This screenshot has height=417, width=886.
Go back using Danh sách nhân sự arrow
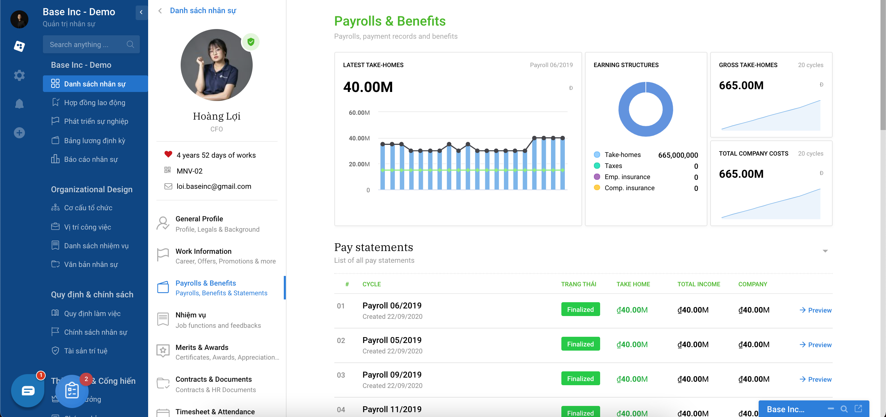coord(160,11)
